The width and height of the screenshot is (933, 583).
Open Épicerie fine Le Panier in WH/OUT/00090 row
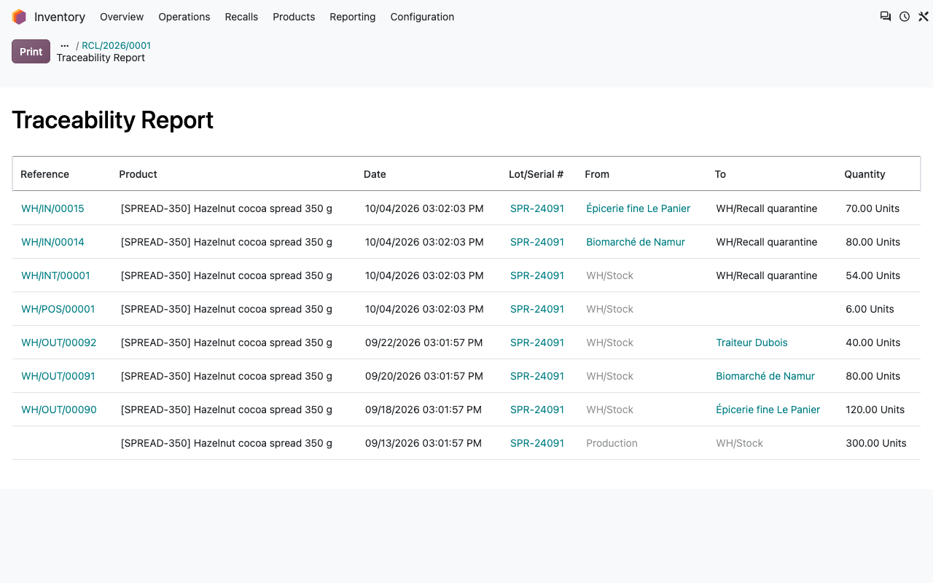click(x=768, y=410)
